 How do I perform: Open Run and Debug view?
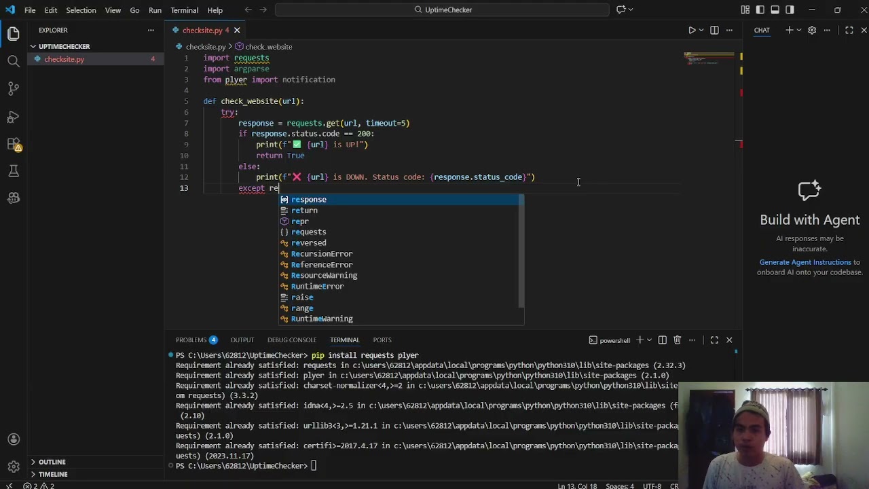pos(14,117)
